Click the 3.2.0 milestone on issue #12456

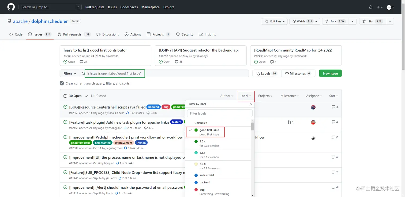pos(149,128)
